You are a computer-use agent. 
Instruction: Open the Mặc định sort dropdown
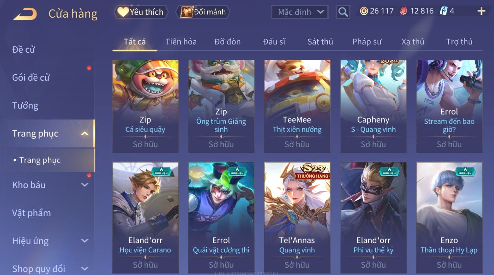(300, 12)
